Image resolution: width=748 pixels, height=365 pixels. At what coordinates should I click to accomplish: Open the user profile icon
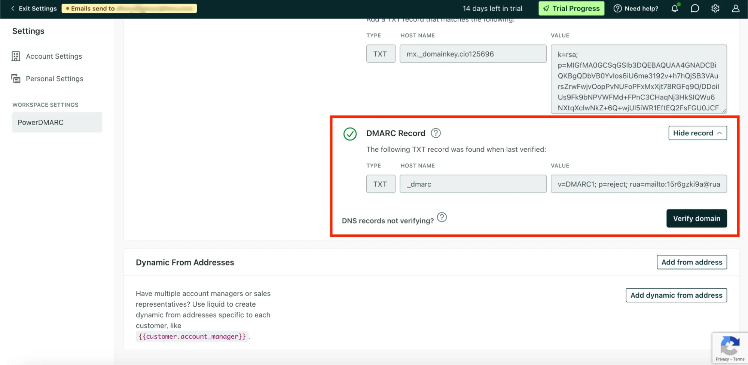(736, 8)
